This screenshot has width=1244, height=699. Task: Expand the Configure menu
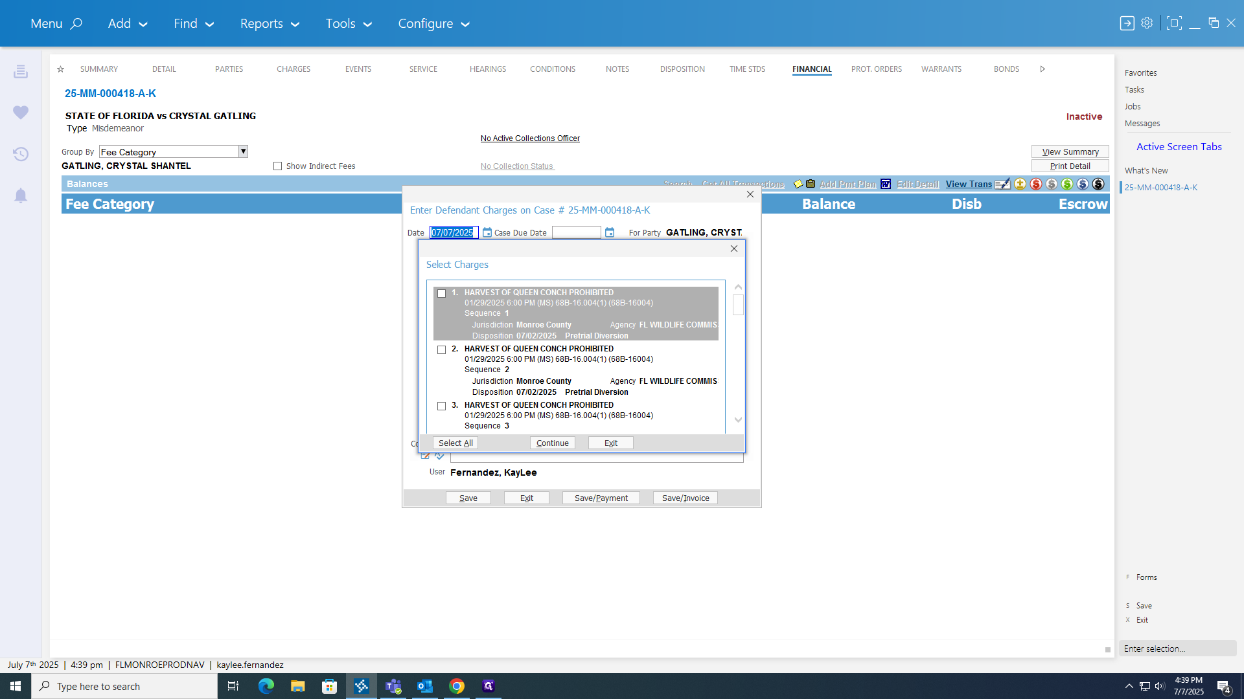(433, 23)
